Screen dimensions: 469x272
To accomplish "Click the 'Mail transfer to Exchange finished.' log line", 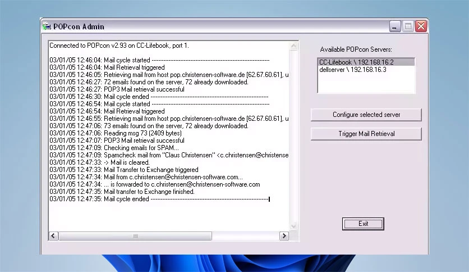I will point(122,192).
